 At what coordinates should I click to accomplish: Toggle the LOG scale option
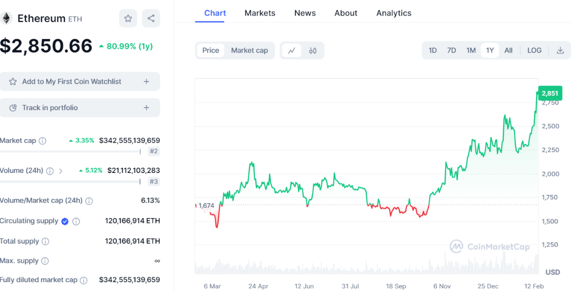534,50
